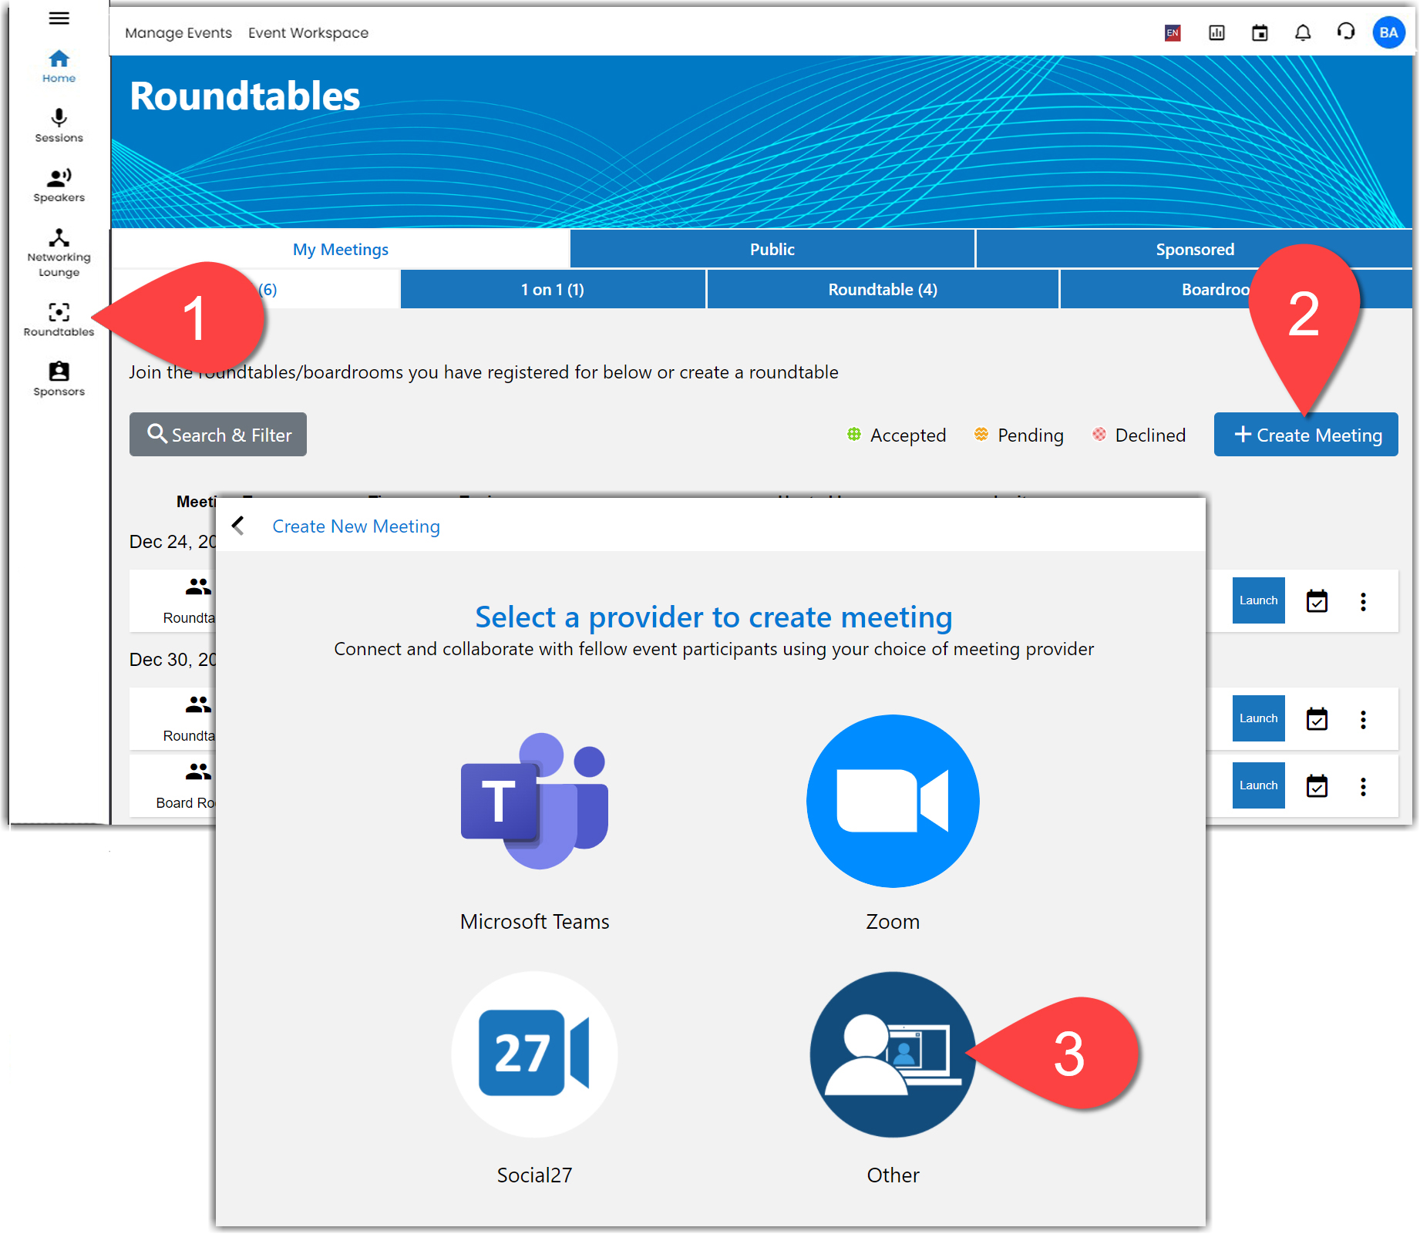The height and width of the screenshot is (1234, 1420).
Task: Switch to Roundtable (4) tab
Action: pyautogui.click(x=882, y=290)
